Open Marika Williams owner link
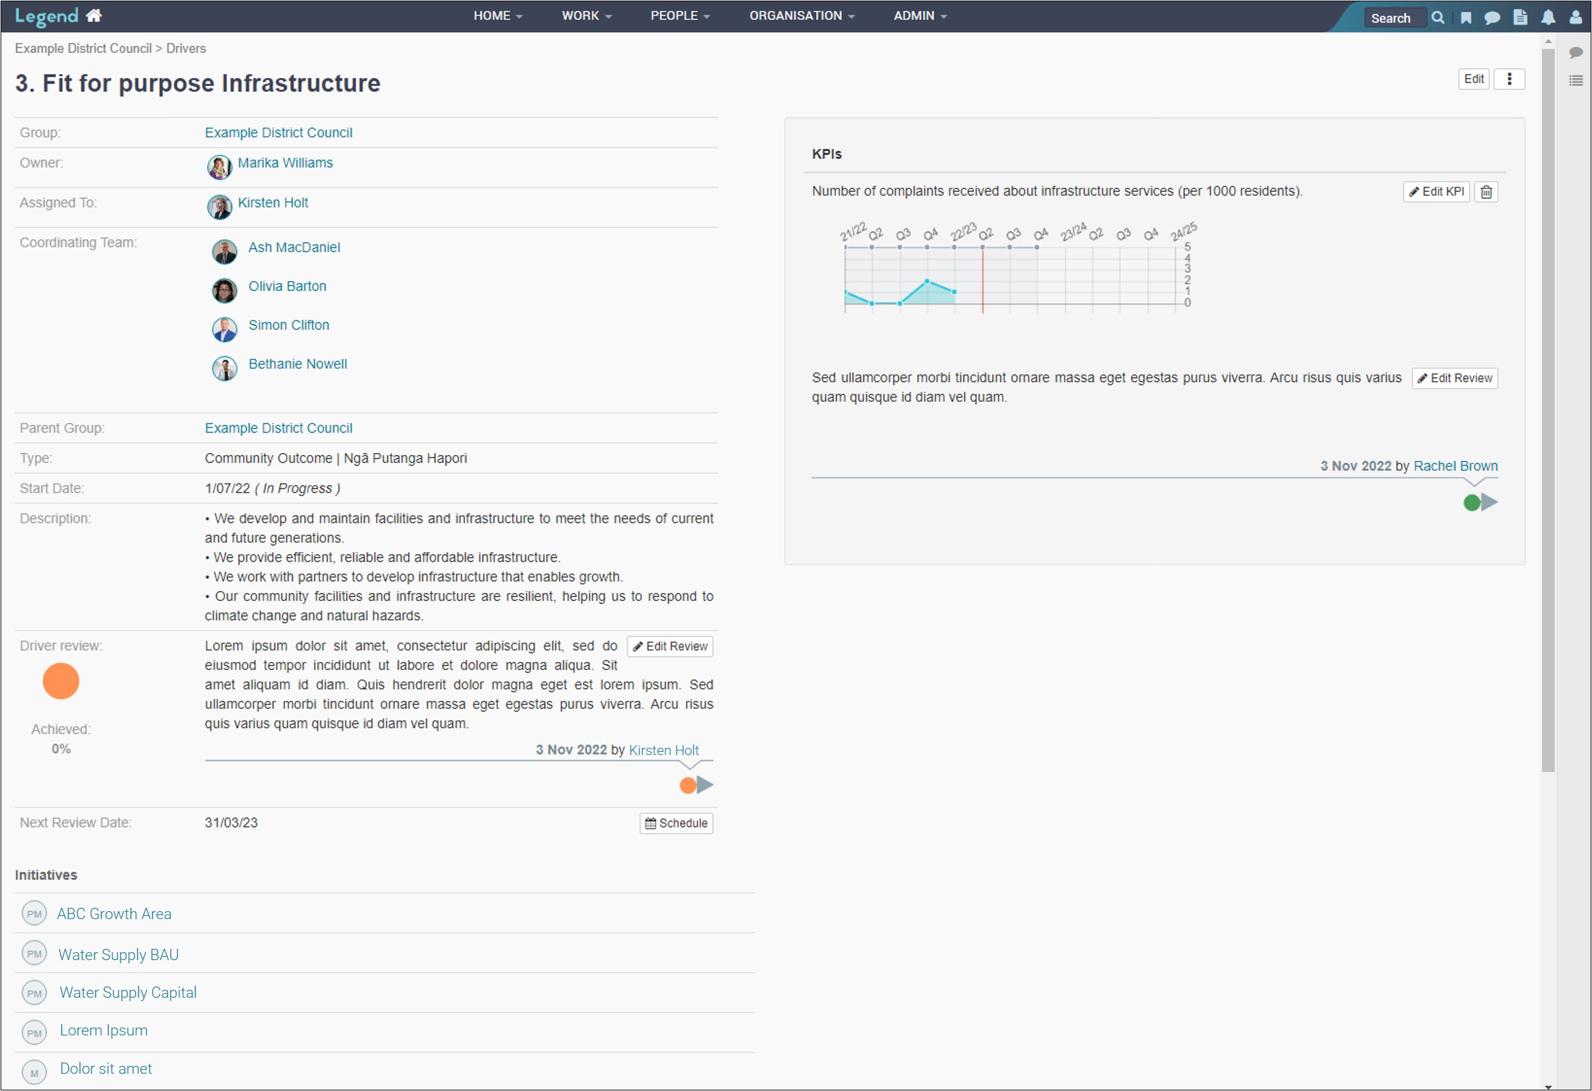Image resolution: width=1592 pixels, height=1091 pixels. tap(285, 163)
